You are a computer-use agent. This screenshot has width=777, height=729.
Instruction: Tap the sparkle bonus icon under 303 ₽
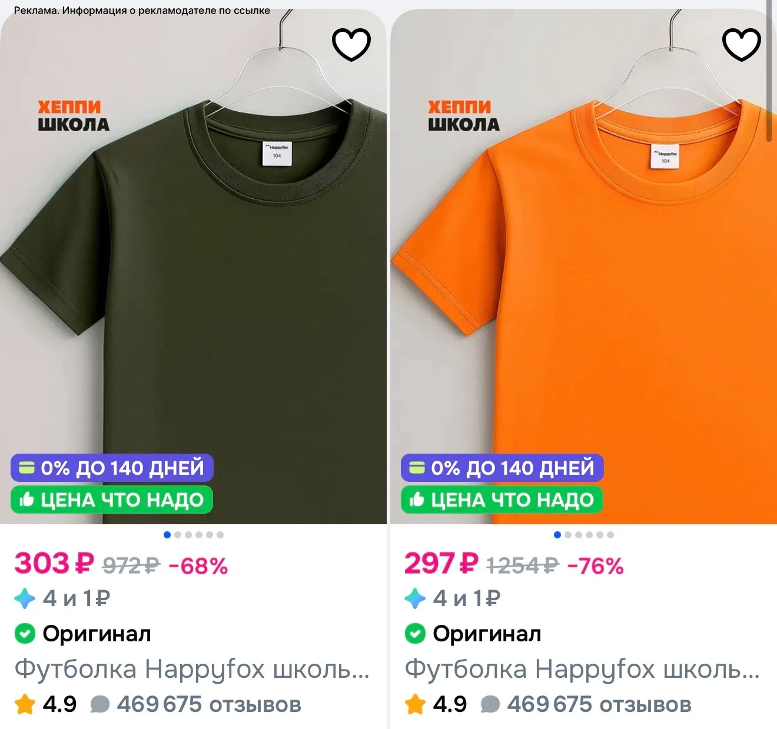point(25,598)
